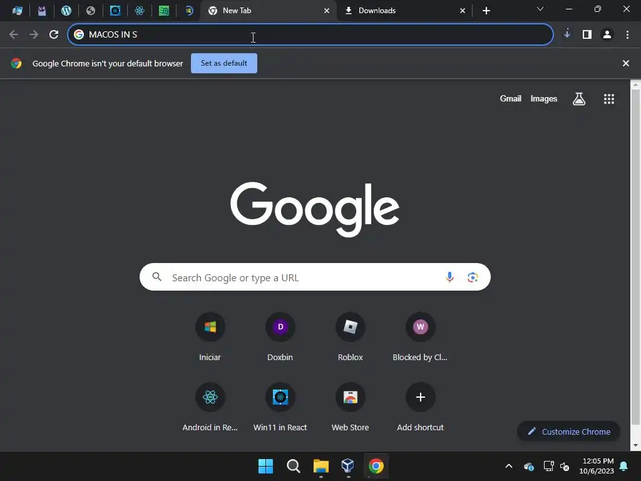Click Set as default button

coord(224,63)
